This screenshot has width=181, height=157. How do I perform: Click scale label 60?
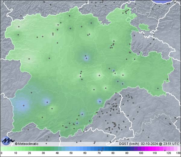tap(85, 153)
